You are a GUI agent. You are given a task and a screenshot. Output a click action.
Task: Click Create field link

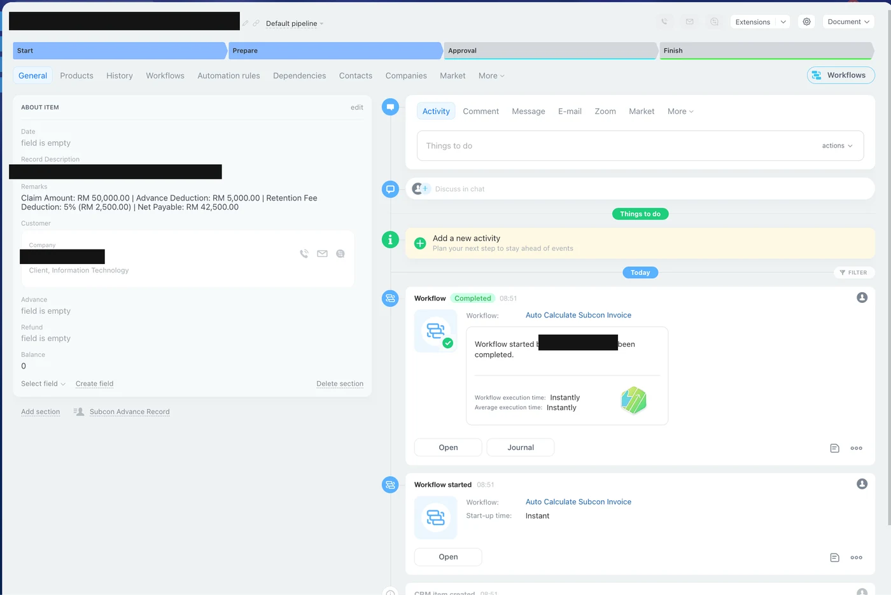coord(94,384)
